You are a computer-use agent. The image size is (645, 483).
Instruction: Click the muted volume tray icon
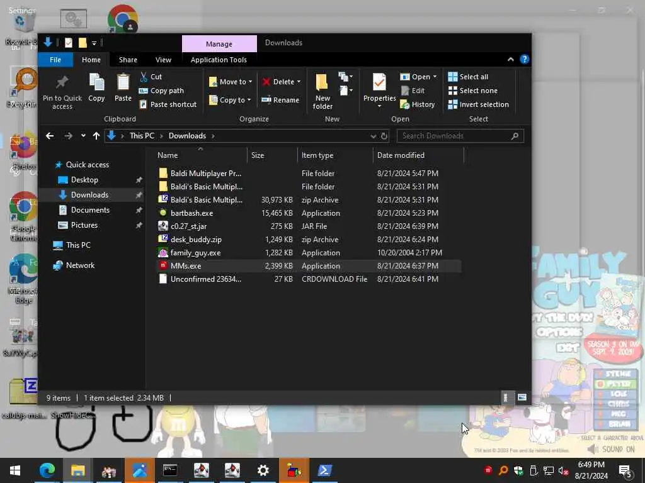pos(564,470)
